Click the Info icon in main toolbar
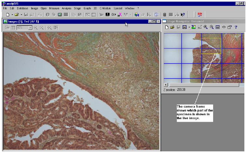Image resolution: width=246 pixels, height=153 pixels. [48, 15]
